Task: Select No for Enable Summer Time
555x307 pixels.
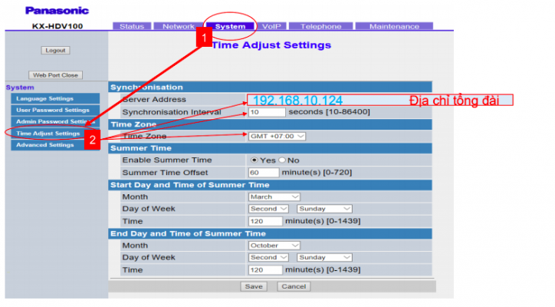Action: pyautogui.click(x=282, y=160)
